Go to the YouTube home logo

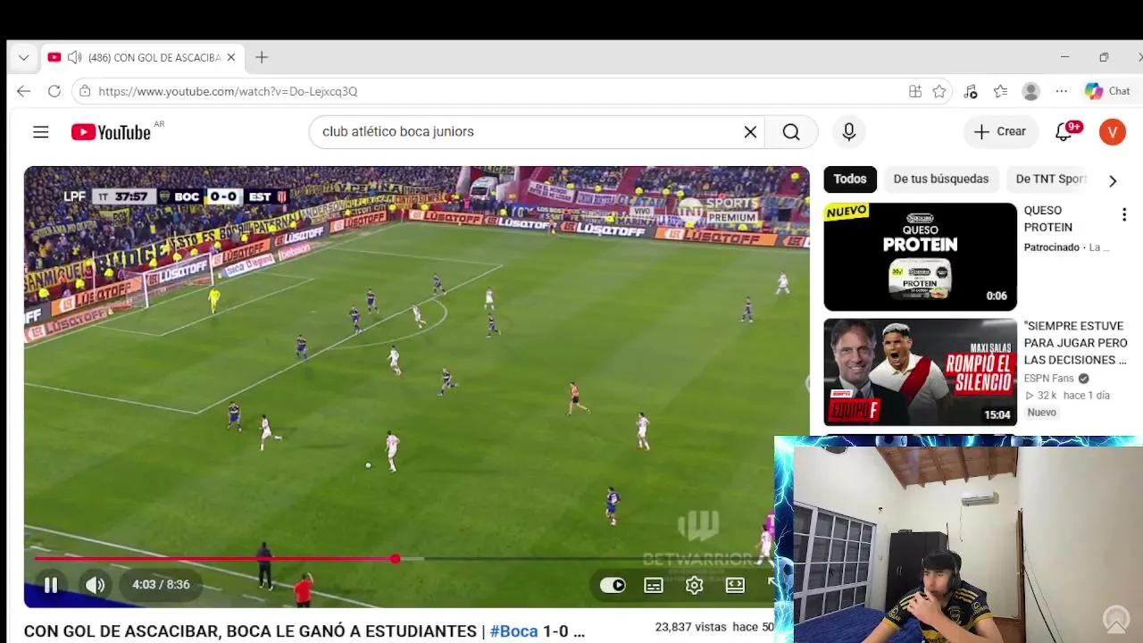[x=111, y=132]
